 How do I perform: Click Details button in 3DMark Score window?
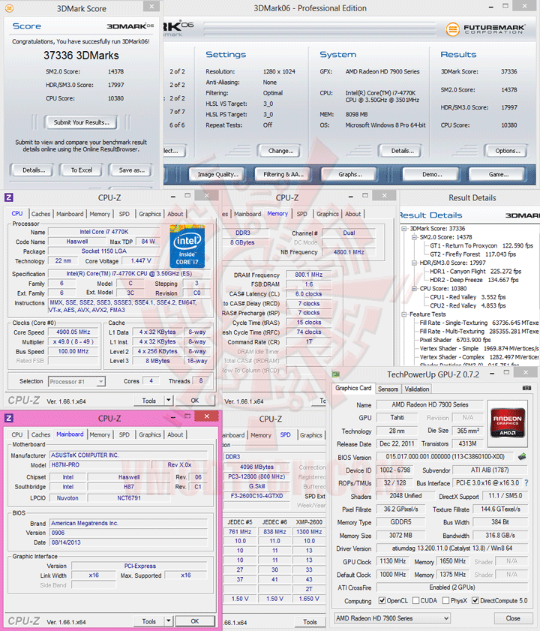[34, 170]
